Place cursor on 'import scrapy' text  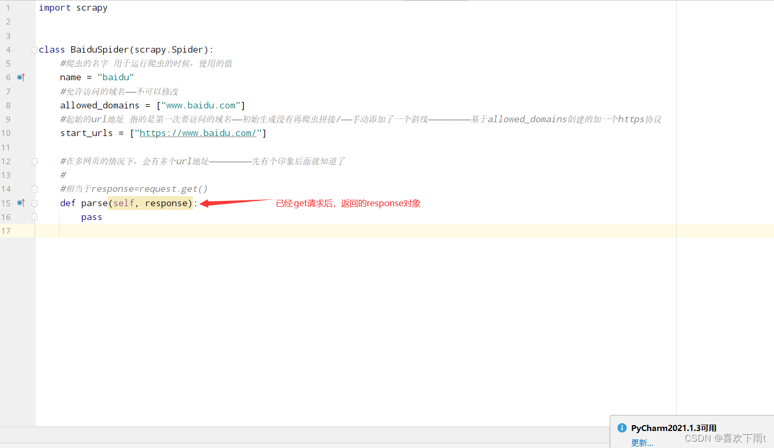coord(73,8)
